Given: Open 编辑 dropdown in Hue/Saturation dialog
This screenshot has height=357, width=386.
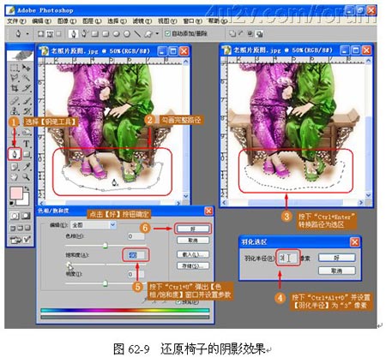Looking at the screenshot, I should tap(93, 225).
